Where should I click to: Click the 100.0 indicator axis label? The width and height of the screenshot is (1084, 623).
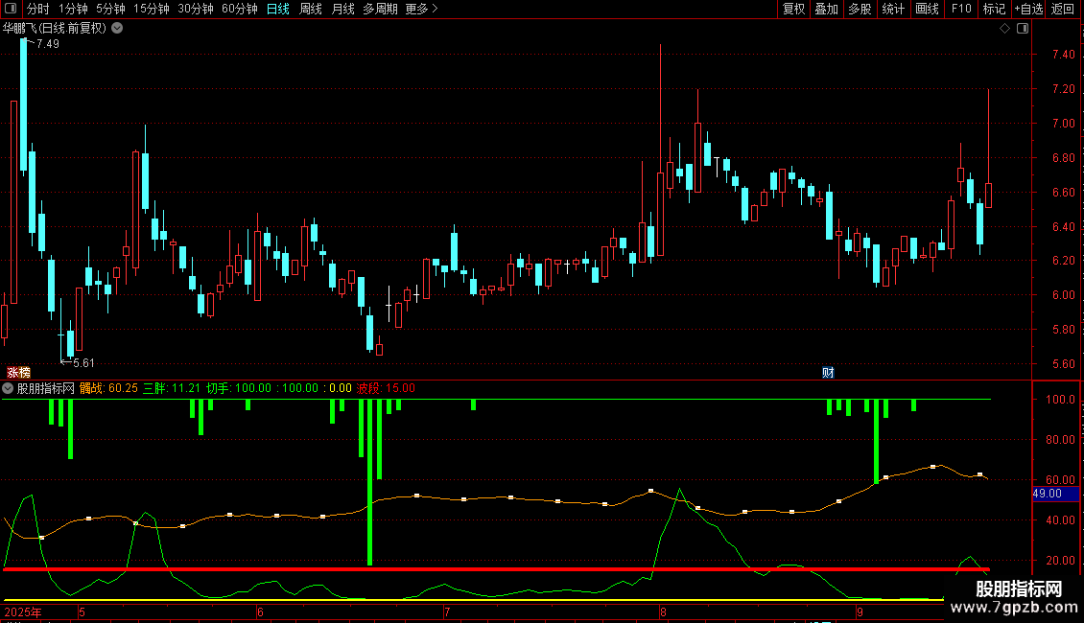point(1060,400)
